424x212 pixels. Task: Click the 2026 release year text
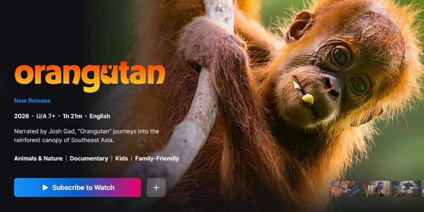pyautogui.click(x=21, y=116)
